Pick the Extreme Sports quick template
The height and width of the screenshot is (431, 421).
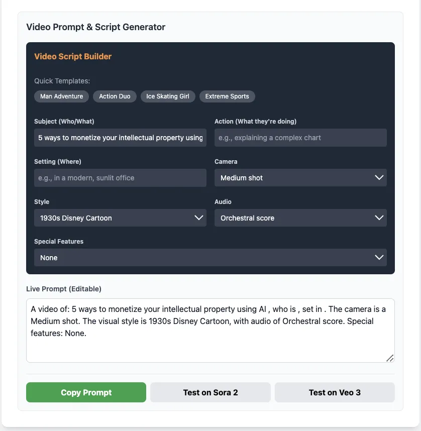pos(227,96)
